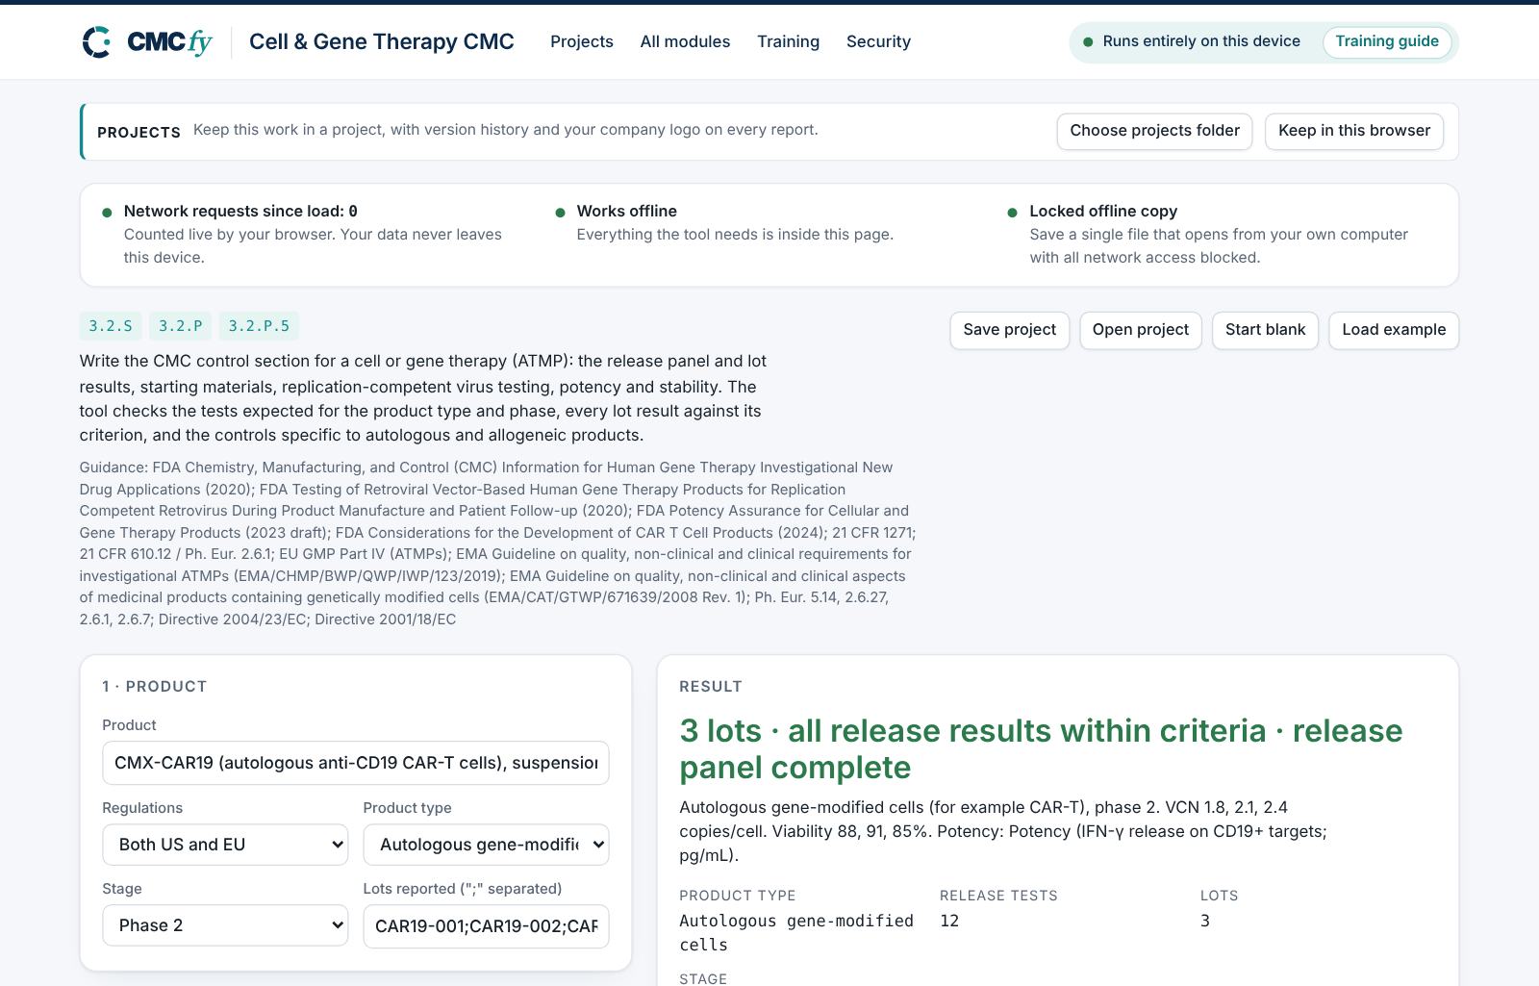
Task: Save project with the Save project button
Action: pos(1009,330)
